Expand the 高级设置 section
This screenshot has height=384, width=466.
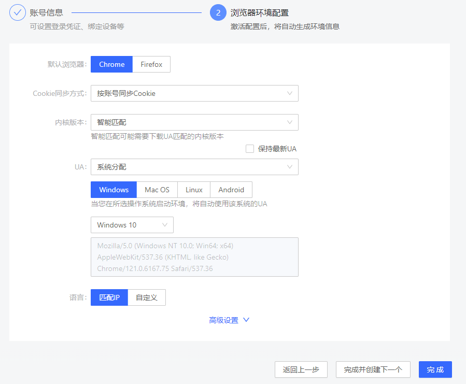coord(229,320)
